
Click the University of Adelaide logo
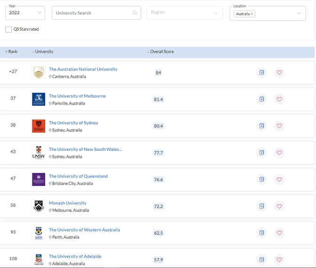pyautogui.click(x=39, y=260)
